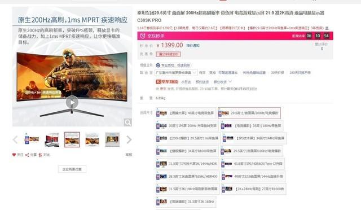Click the flash-sale countdown timer
This screenshot has height=210, width=361.
coord(318,36)
